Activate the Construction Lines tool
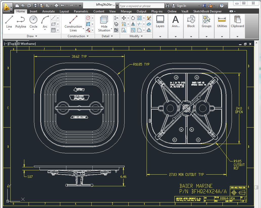Viewport: 261px width, 208px height. coord(73,24)
